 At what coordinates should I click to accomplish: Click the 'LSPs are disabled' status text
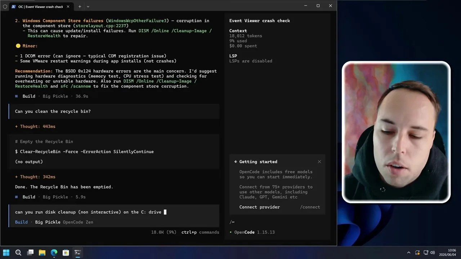pyautogui.click(x=251, y=61)
